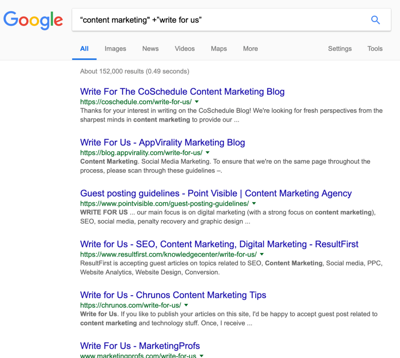
Task: Open Write For The CoSchedule Content Marketing Blog
Action: click(182, 92)
